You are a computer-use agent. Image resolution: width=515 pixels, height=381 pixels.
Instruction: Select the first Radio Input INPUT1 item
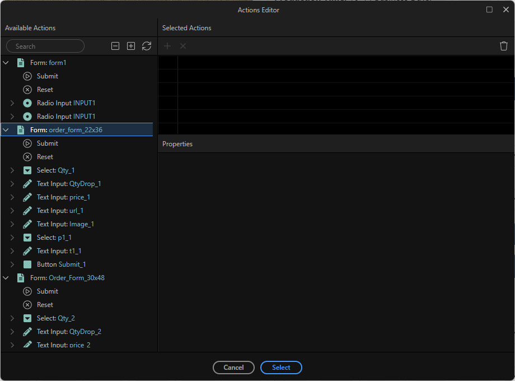click(x=65, y=103)
